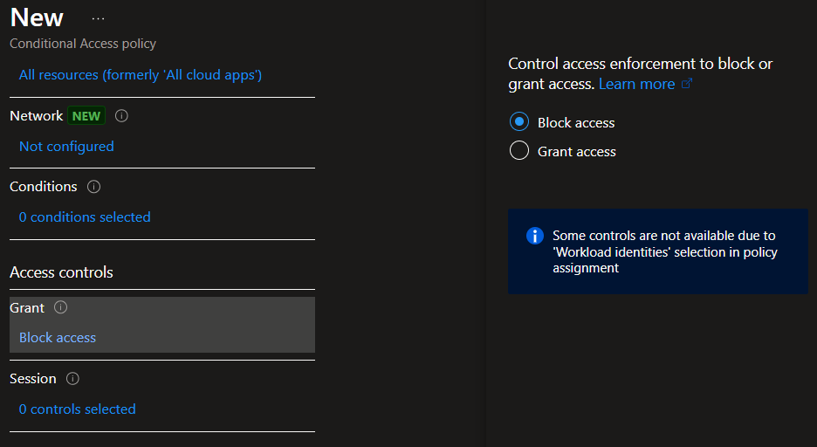Viewport: 817px width, 447px height.
Task: Show Network info tooltip icon
Action: coord(121,115)
